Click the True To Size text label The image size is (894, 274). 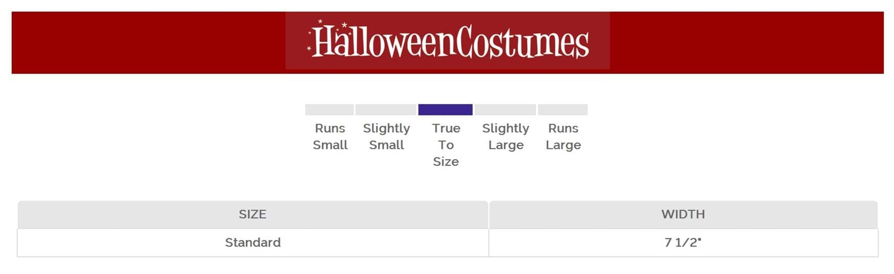point(446,145)
